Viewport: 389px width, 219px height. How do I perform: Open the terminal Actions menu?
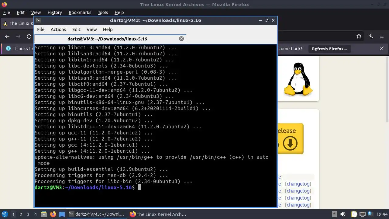(x=58, y=30)
